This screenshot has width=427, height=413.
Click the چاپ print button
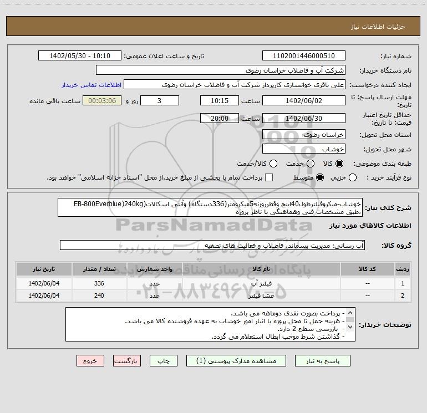click(164, 361)
